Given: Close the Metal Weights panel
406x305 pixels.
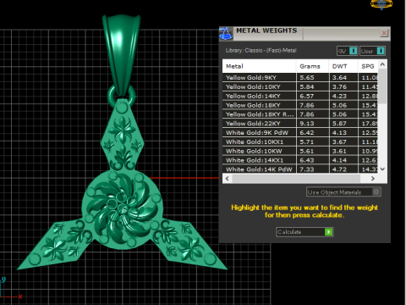Looking at the screenshot, I should point(384,33).
